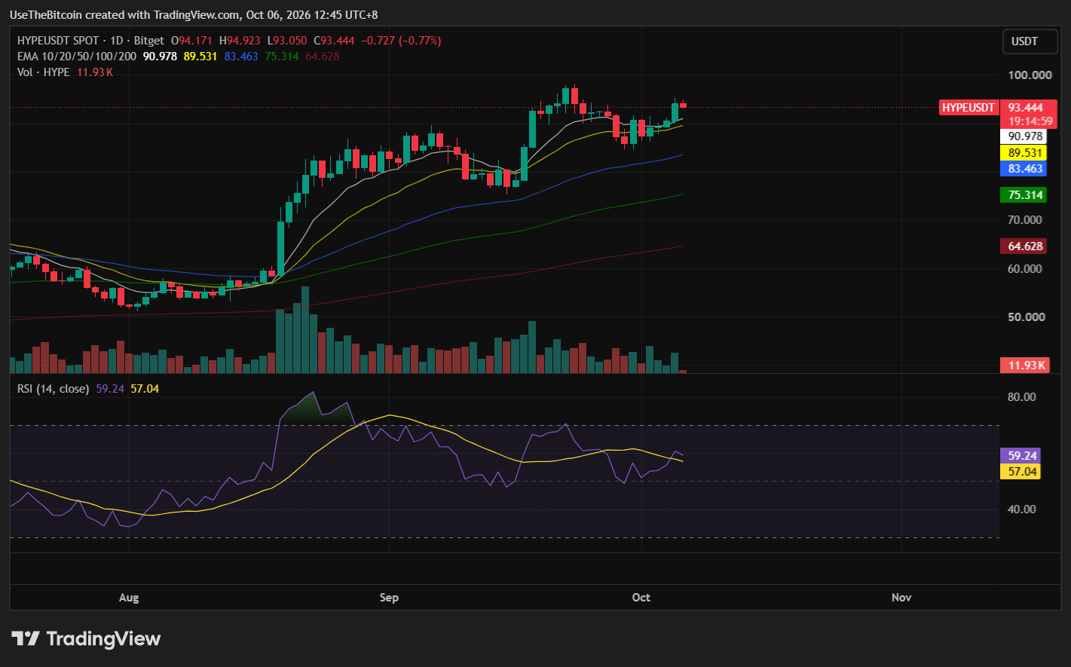Select the 93.444 current price label

tap(1026, 108)
